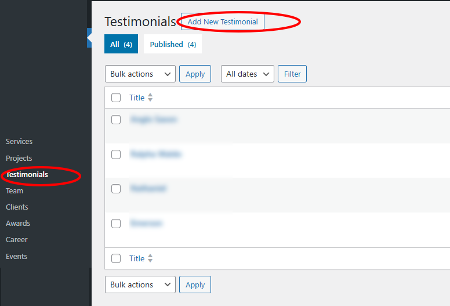The width and height of the screenshot is (450, 306).
Task: Open the Awards sidebar item
Action: (18, 223)
